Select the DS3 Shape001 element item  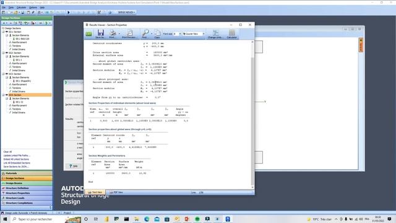pyautogui.click(x=24, y=81)
